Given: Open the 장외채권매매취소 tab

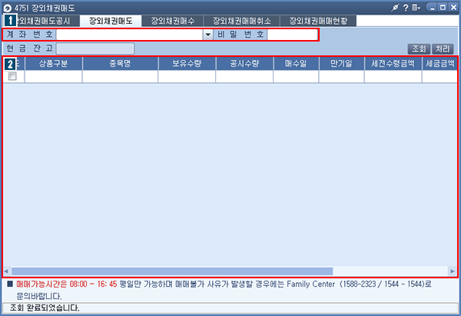Looking at the screenshot, I should [x=242, y=21].
